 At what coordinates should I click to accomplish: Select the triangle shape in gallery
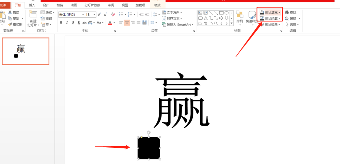click(x=206, y=18)
